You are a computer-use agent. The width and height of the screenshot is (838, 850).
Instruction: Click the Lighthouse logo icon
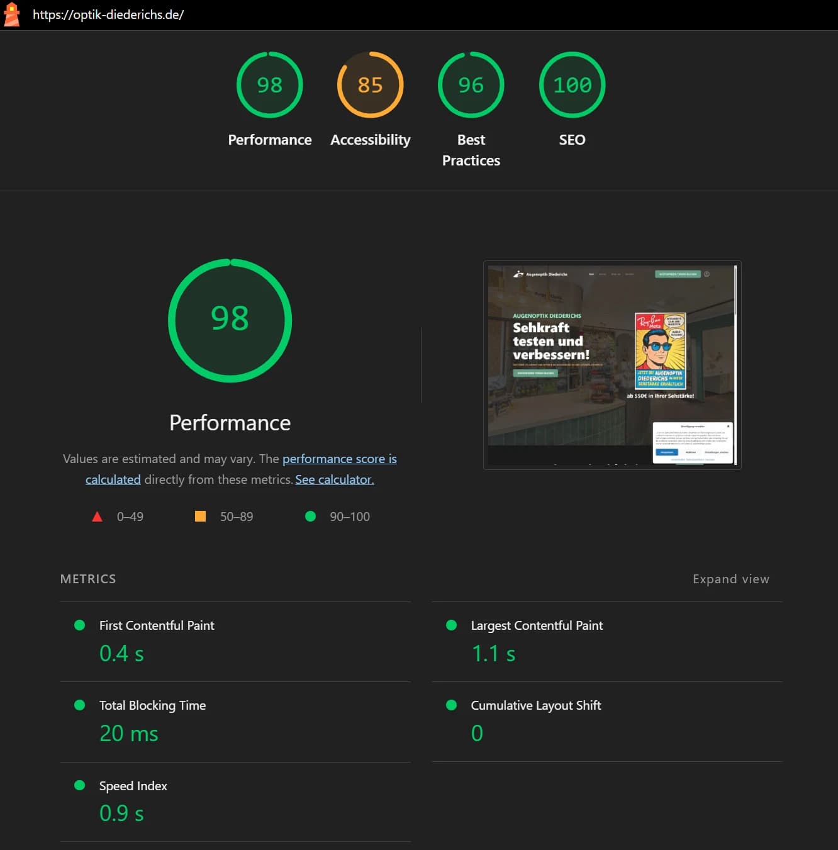pyautogui.click(x=11, y=14)
